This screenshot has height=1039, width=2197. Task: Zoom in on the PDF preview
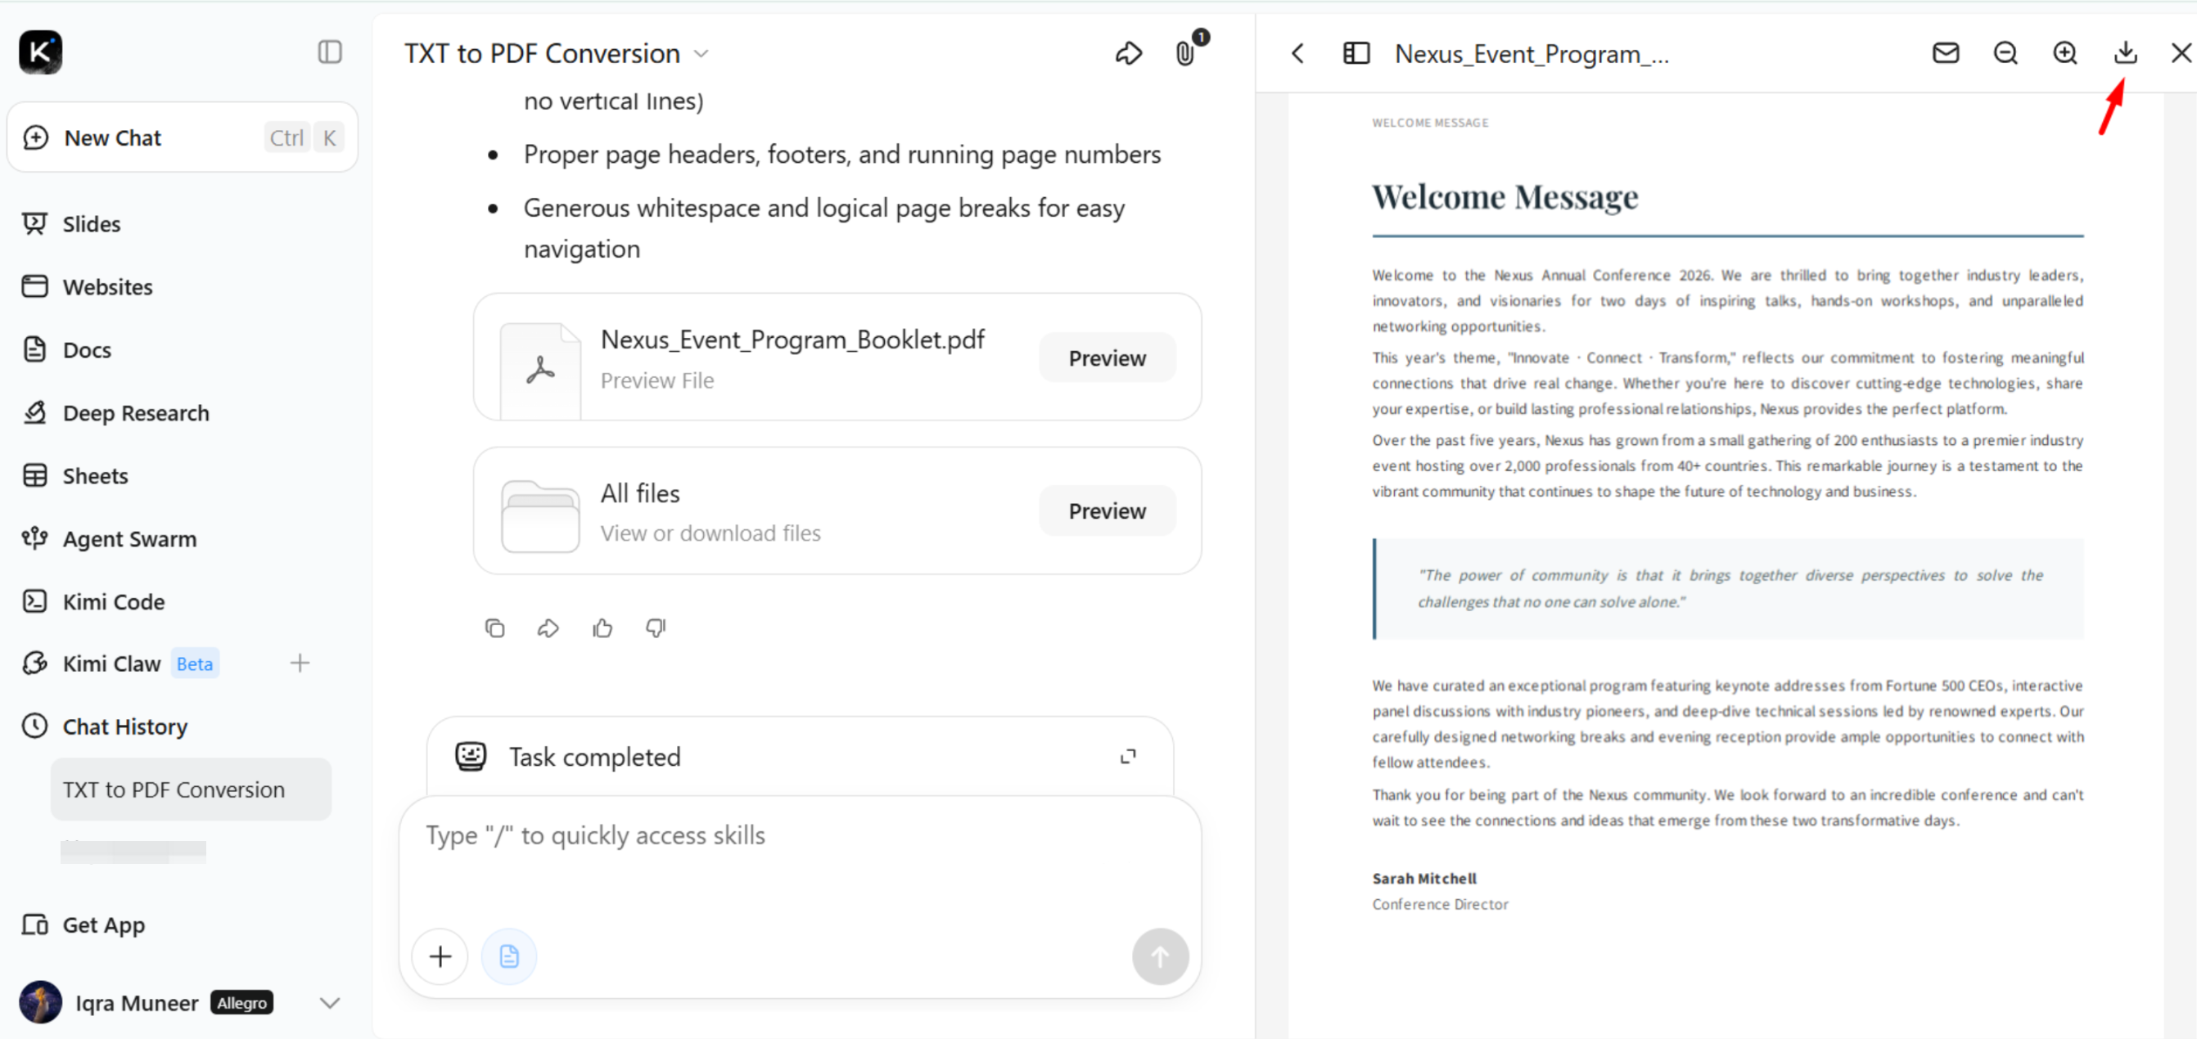coord(2064,53)
